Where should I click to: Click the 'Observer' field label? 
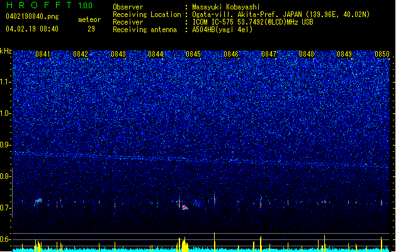point(128,7)
